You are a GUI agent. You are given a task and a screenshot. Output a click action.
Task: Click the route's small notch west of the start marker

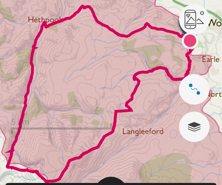click(147, 24)
